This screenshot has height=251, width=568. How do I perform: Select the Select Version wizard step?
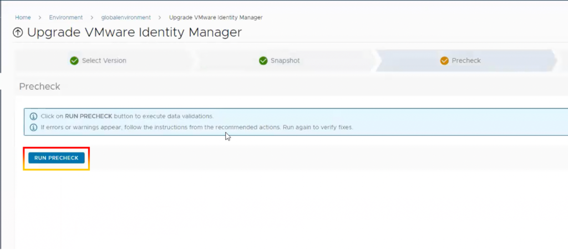click(x=104, y=61)
